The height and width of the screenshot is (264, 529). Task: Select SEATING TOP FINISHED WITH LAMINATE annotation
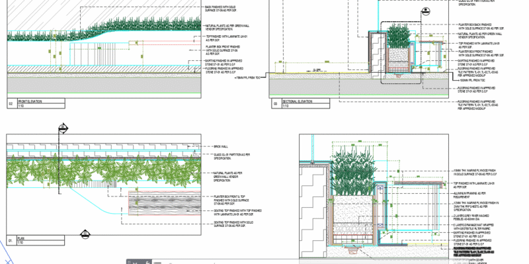[x=237, y=212]
